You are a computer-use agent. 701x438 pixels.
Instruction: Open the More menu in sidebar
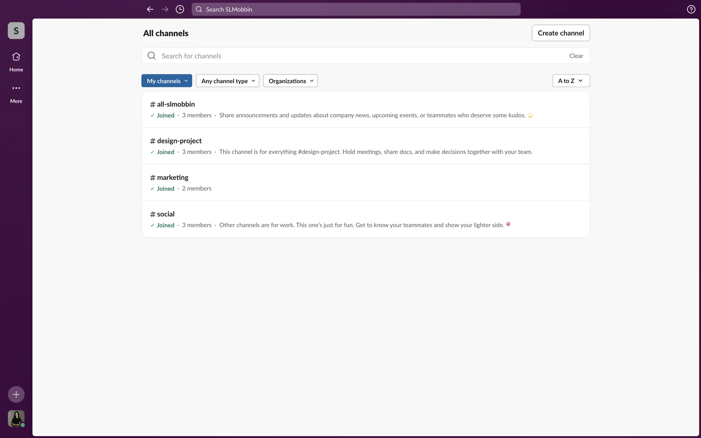(x=16, y=93)
